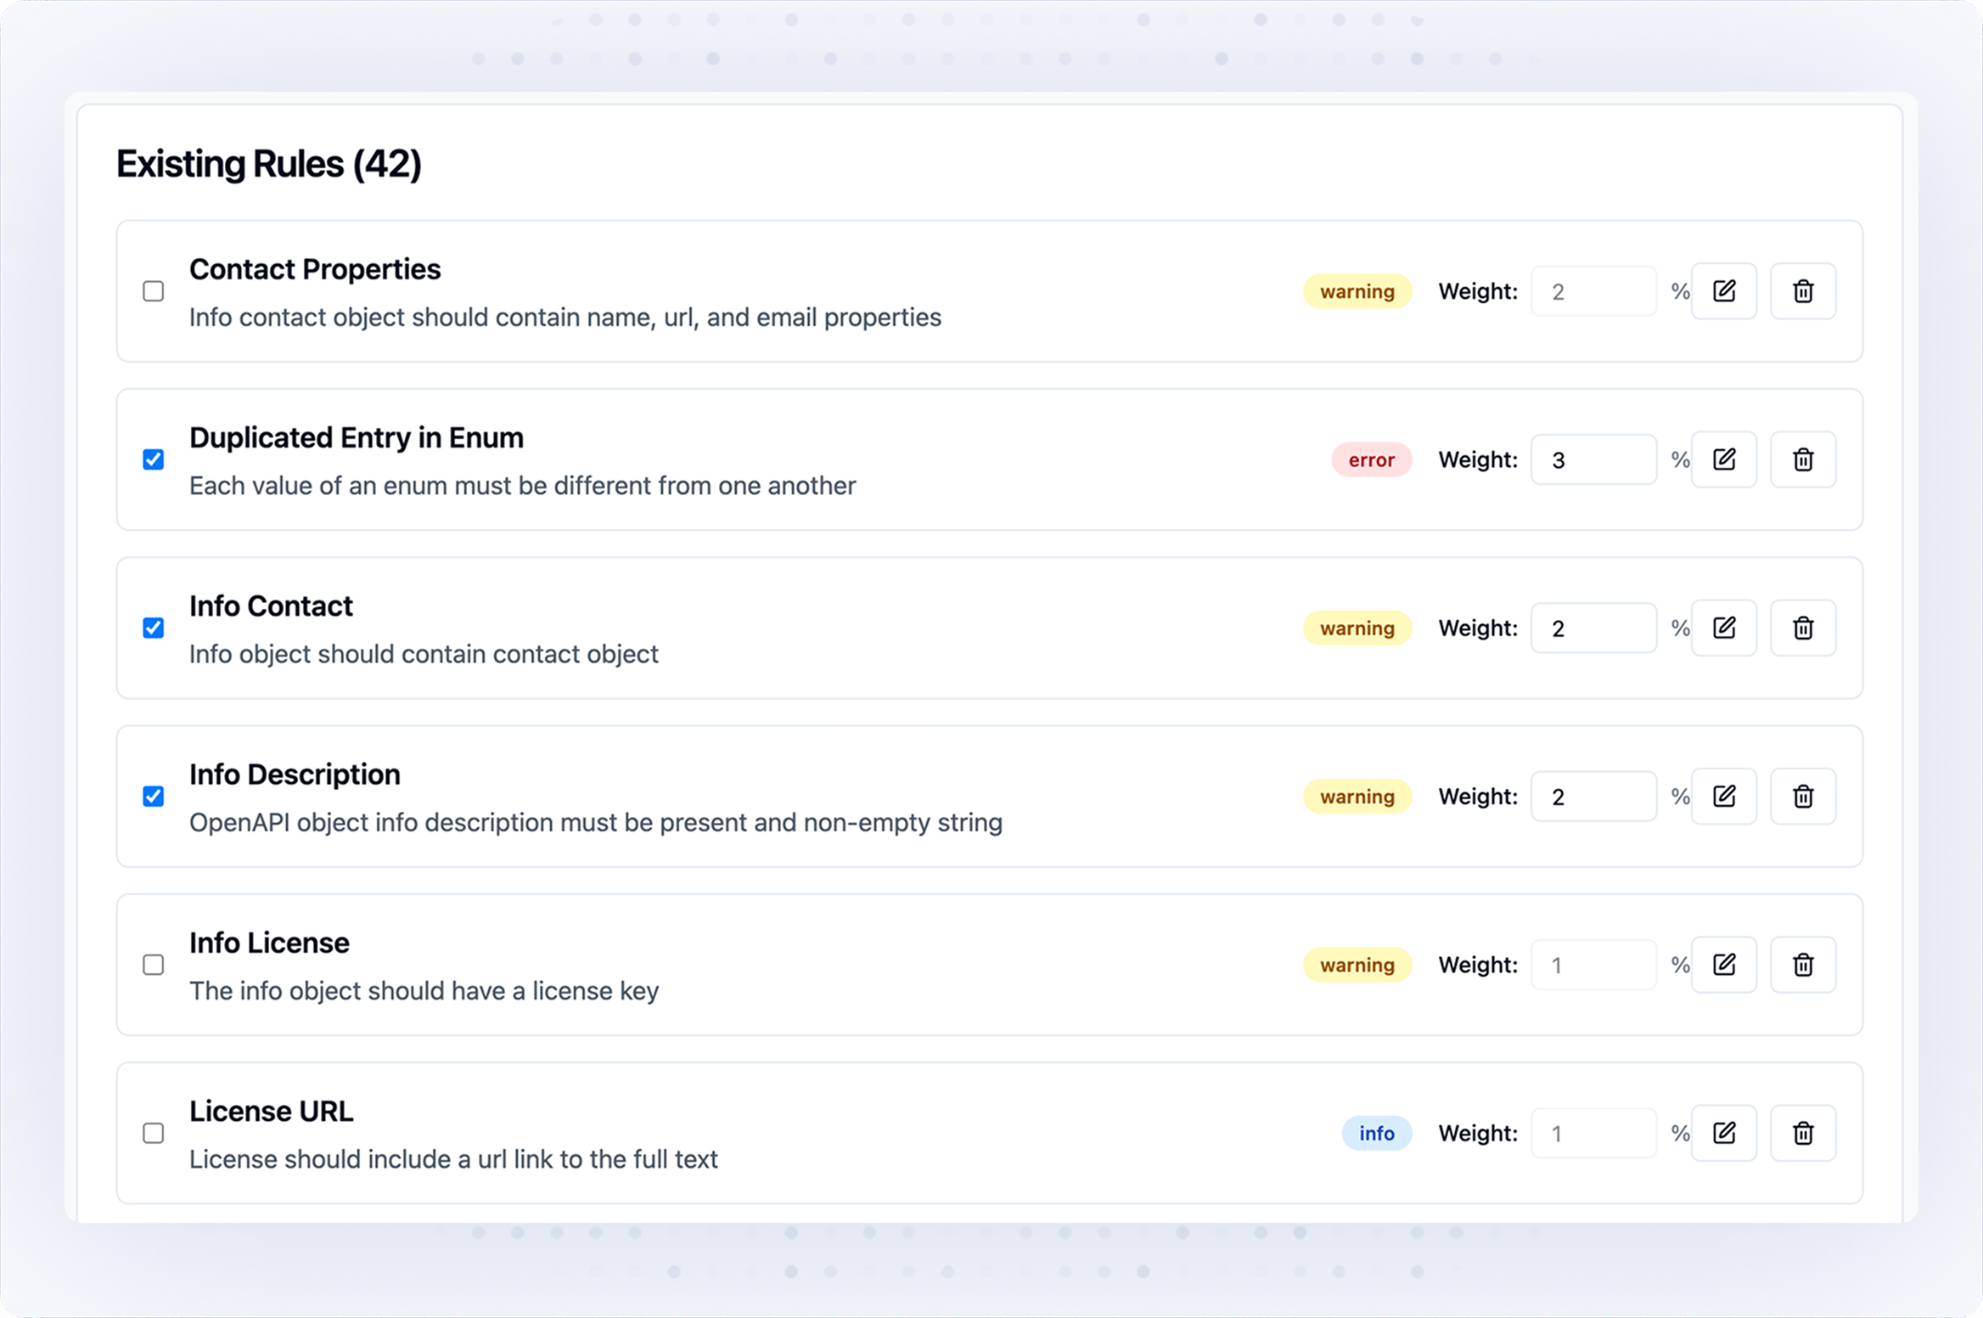Edit the Contact Properties rule

tap(1723, 291)
